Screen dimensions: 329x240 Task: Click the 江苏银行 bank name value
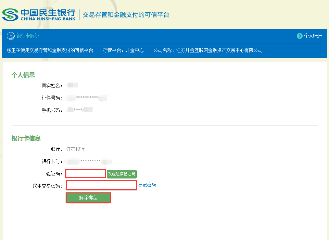pos(75,149)
